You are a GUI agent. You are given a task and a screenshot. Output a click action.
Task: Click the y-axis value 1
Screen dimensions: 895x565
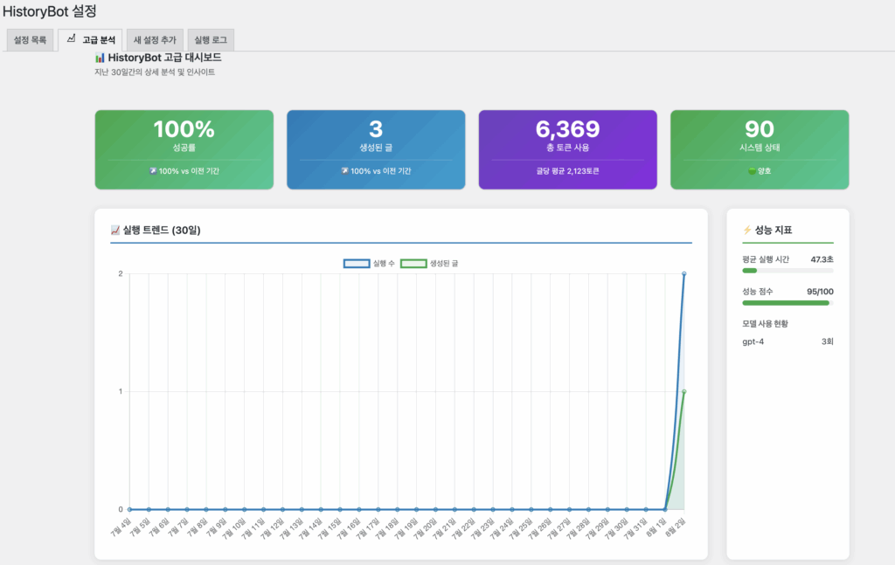[x=121, y=392]
